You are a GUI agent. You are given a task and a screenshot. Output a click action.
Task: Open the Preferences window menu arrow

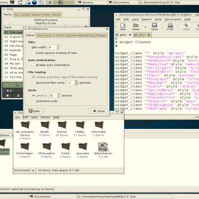coord(25,29)
